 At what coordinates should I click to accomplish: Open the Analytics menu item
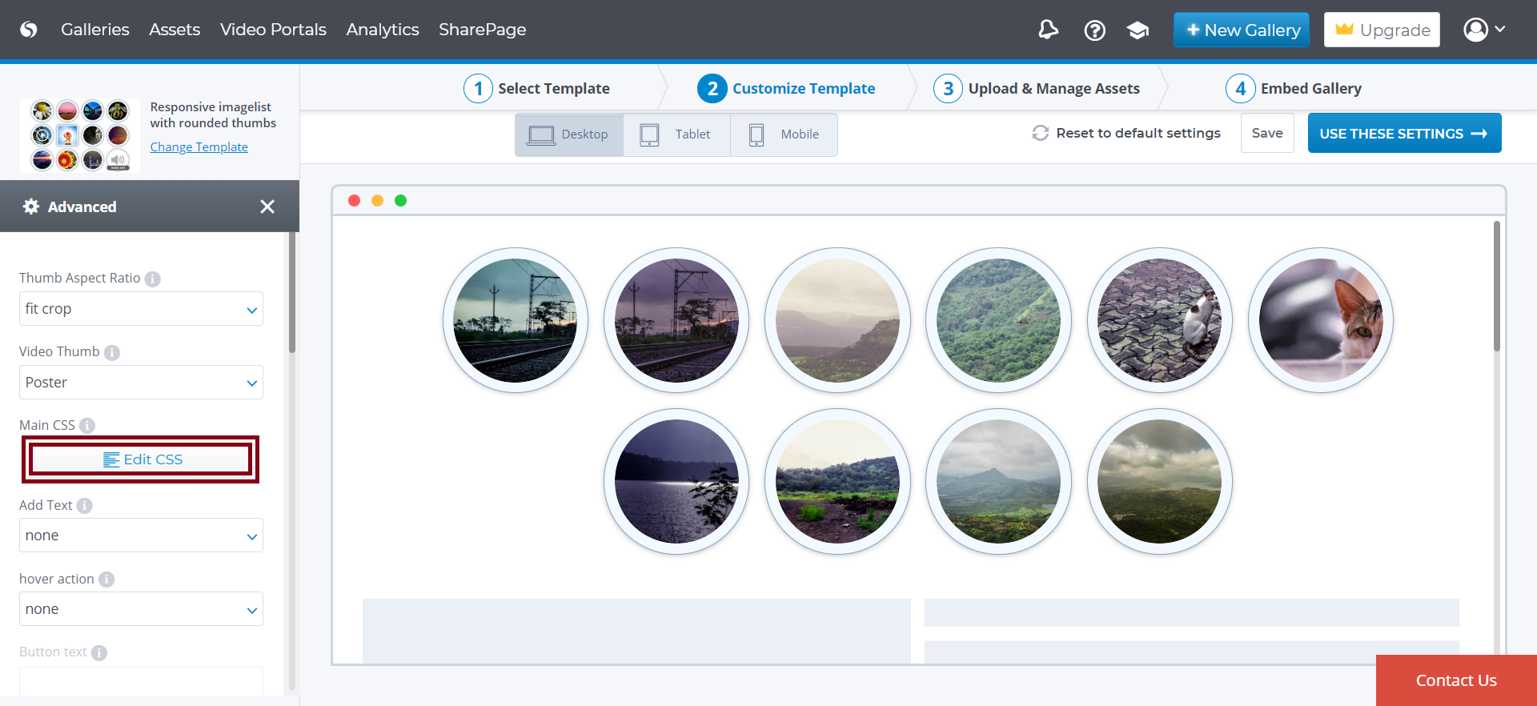tap(382, 30)
